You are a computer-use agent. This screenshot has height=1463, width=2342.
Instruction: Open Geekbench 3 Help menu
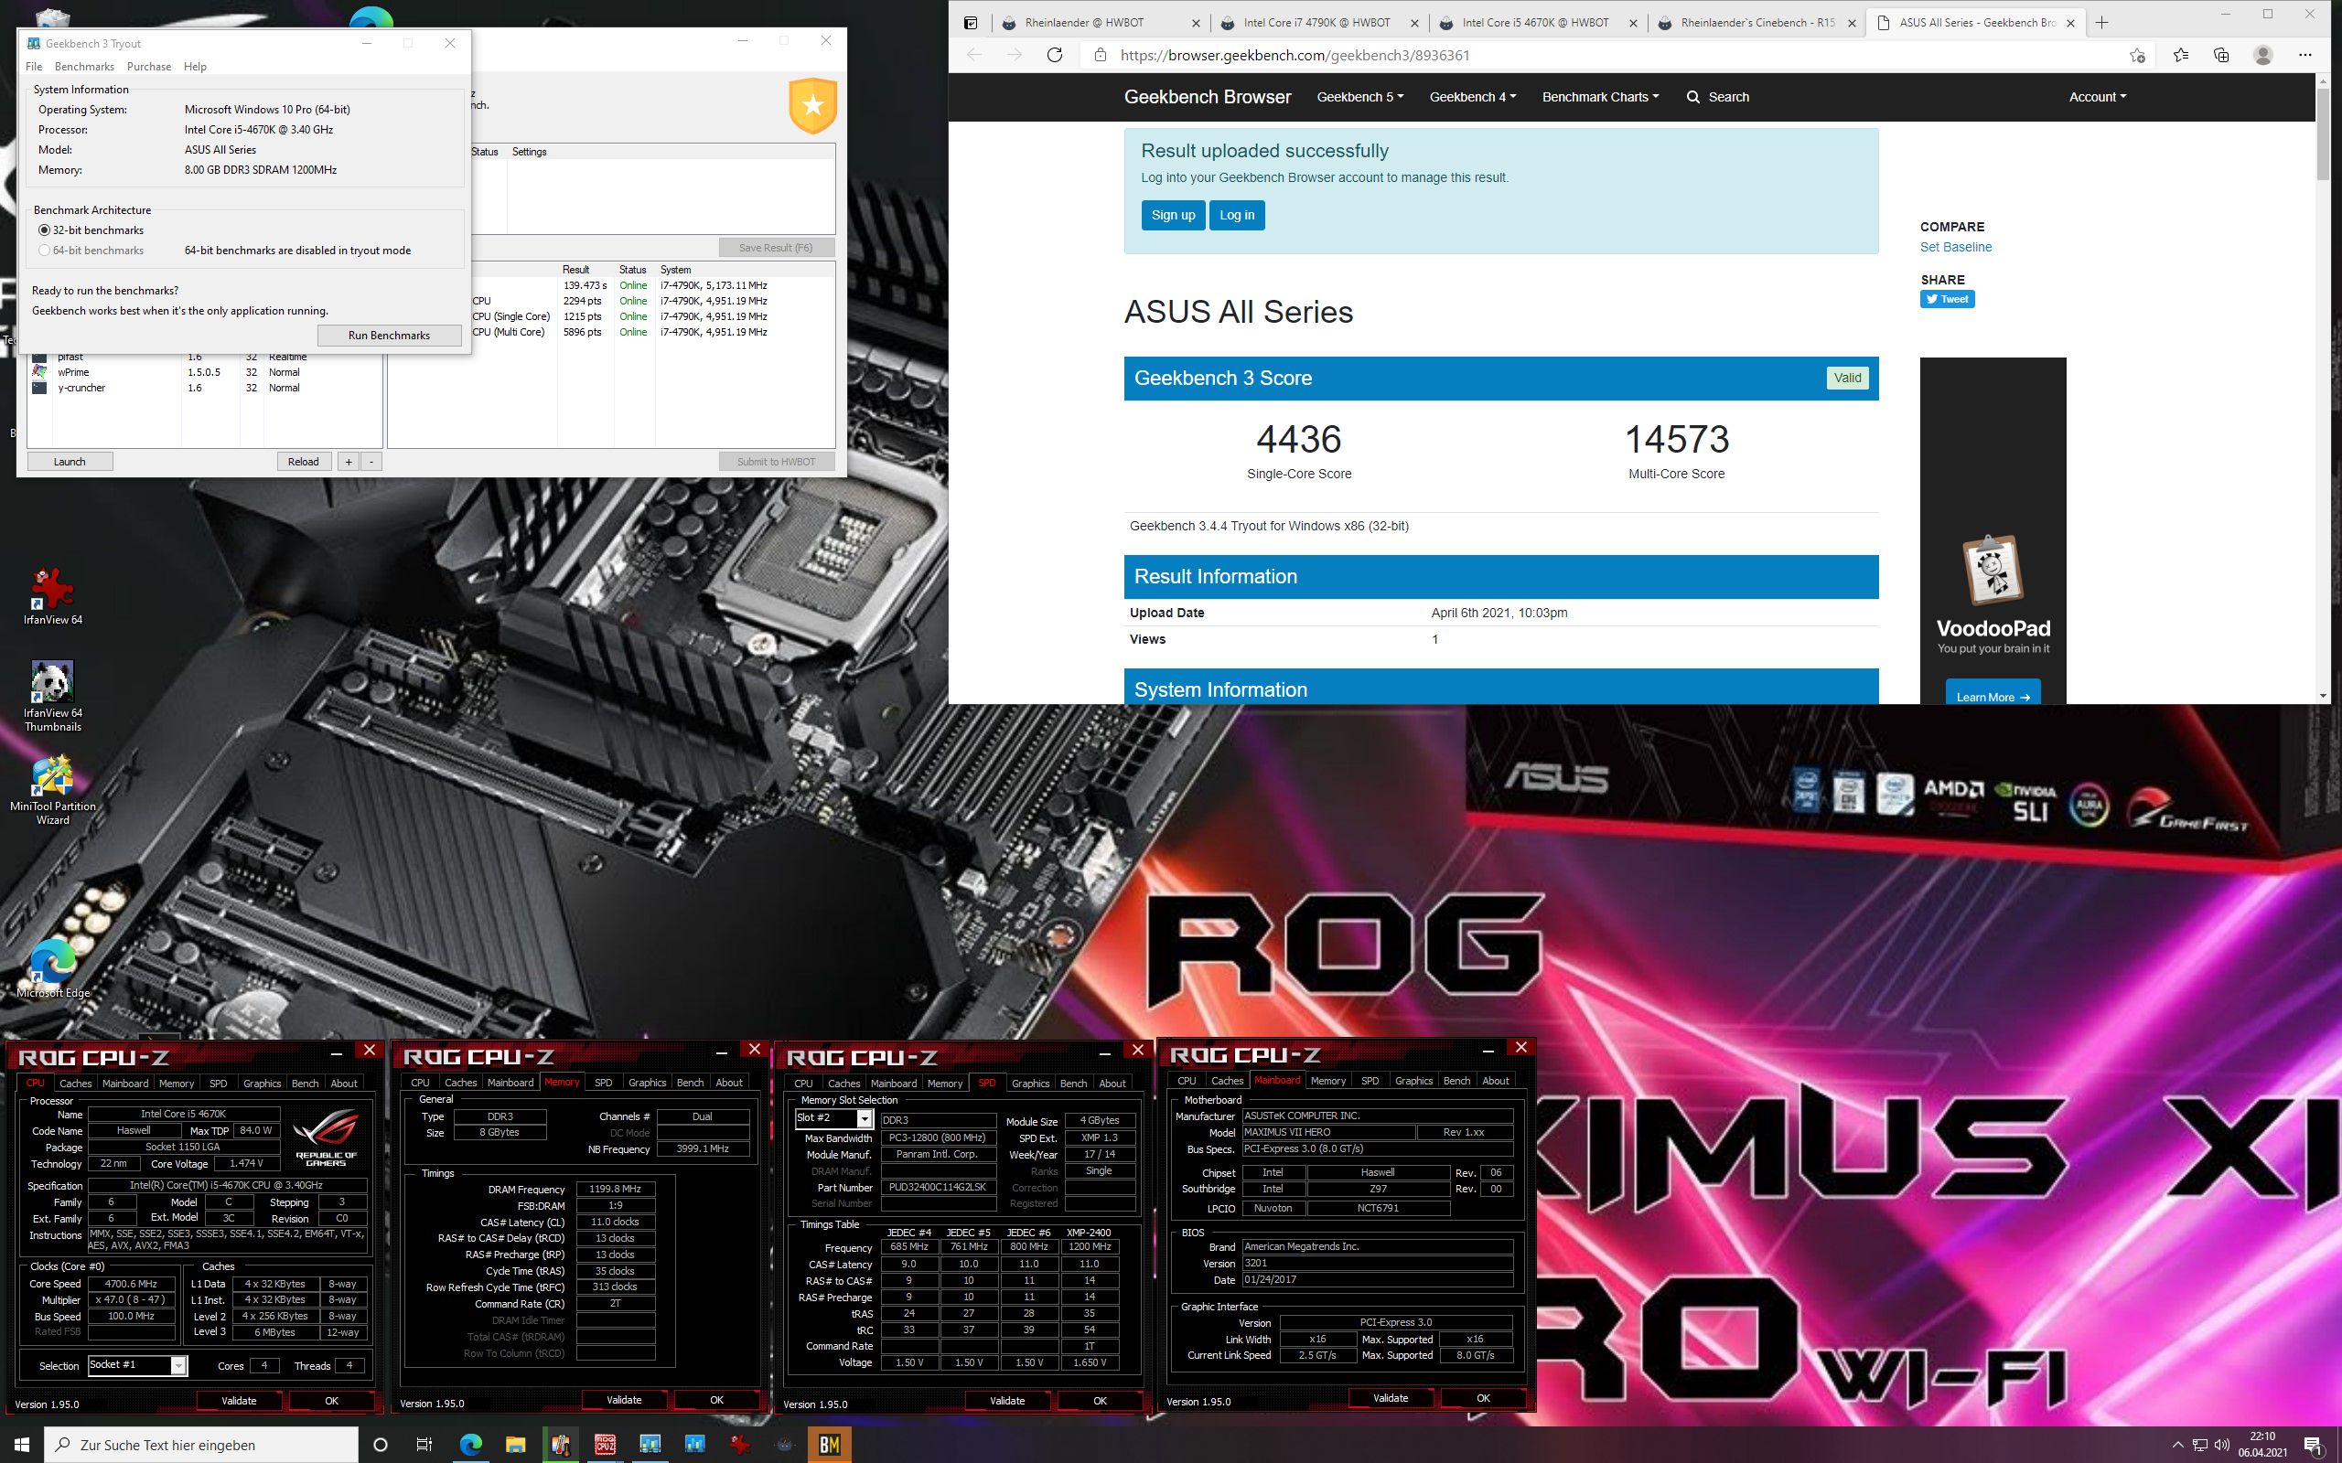coord(196,67)
